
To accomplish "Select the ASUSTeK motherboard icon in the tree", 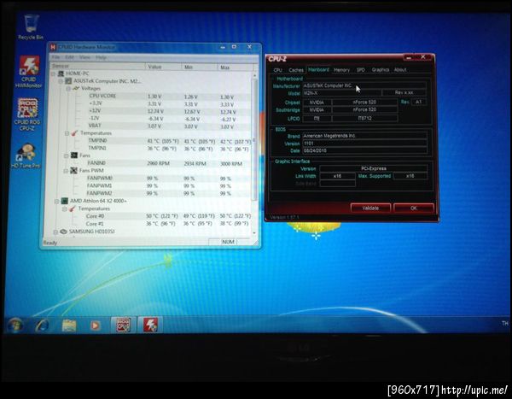I will click(68, 81).
